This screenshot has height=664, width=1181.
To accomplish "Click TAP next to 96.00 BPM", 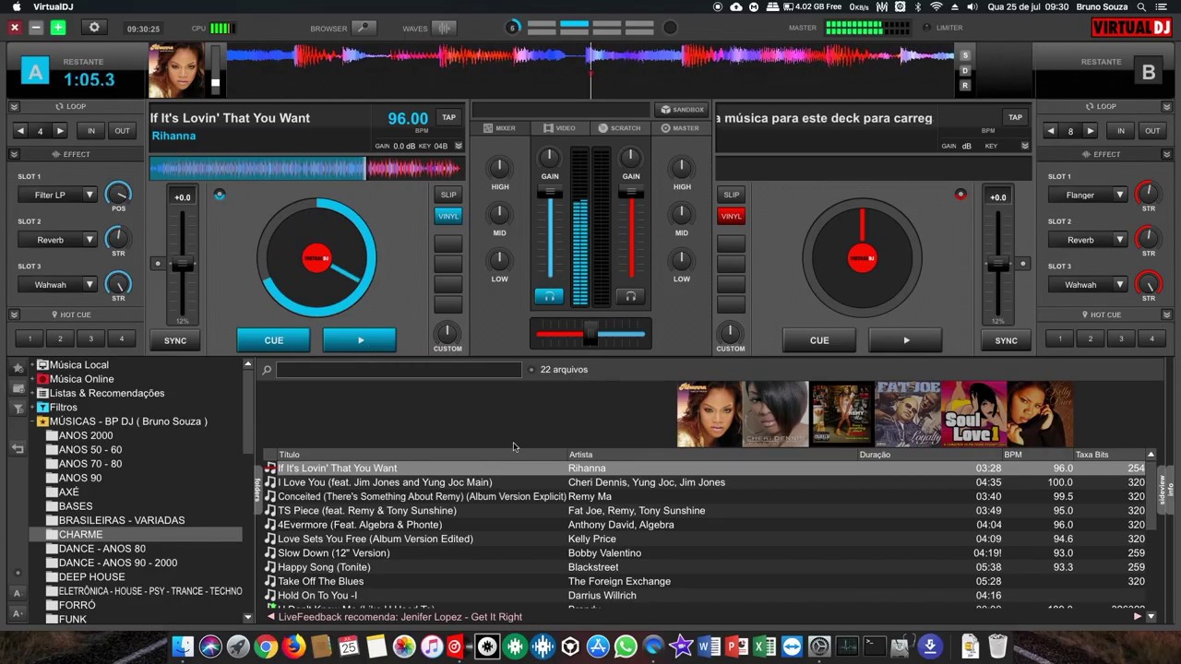I will 448,117.
